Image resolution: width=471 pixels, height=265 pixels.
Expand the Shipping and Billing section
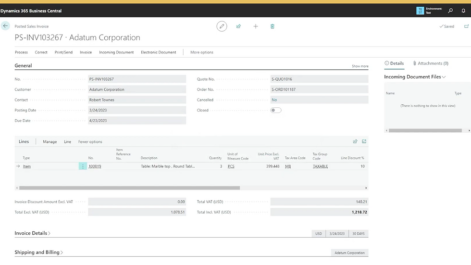[x=39, y=252]
